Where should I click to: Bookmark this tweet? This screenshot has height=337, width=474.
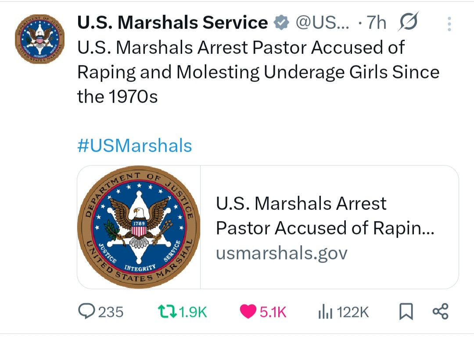coord(406,312)
